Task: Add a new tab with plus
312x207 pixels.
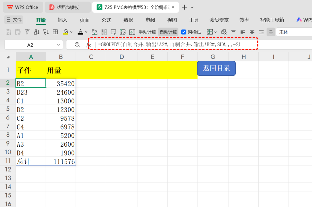Action: (185, 7)
